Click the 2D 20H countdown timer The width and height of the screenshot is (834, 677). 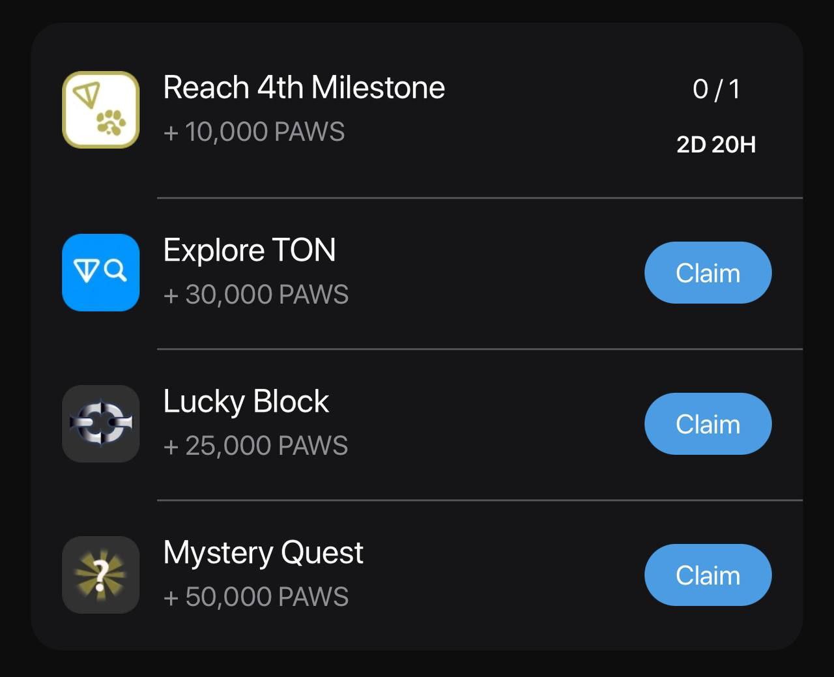tap(716, 145)
